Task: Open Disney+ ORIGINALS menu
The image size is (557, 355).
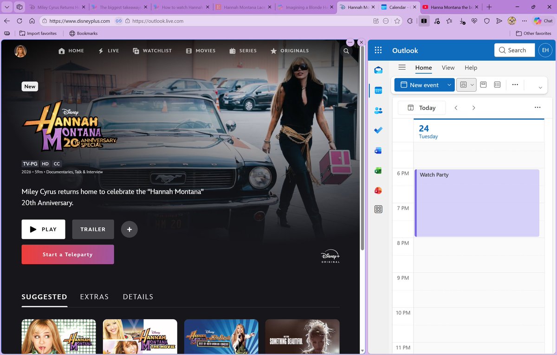Action: (290, 51)
